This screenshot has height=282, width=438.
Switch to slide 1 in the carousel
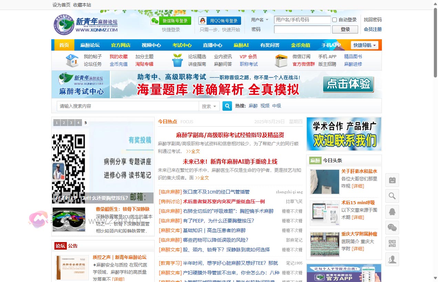pos(56,123)
